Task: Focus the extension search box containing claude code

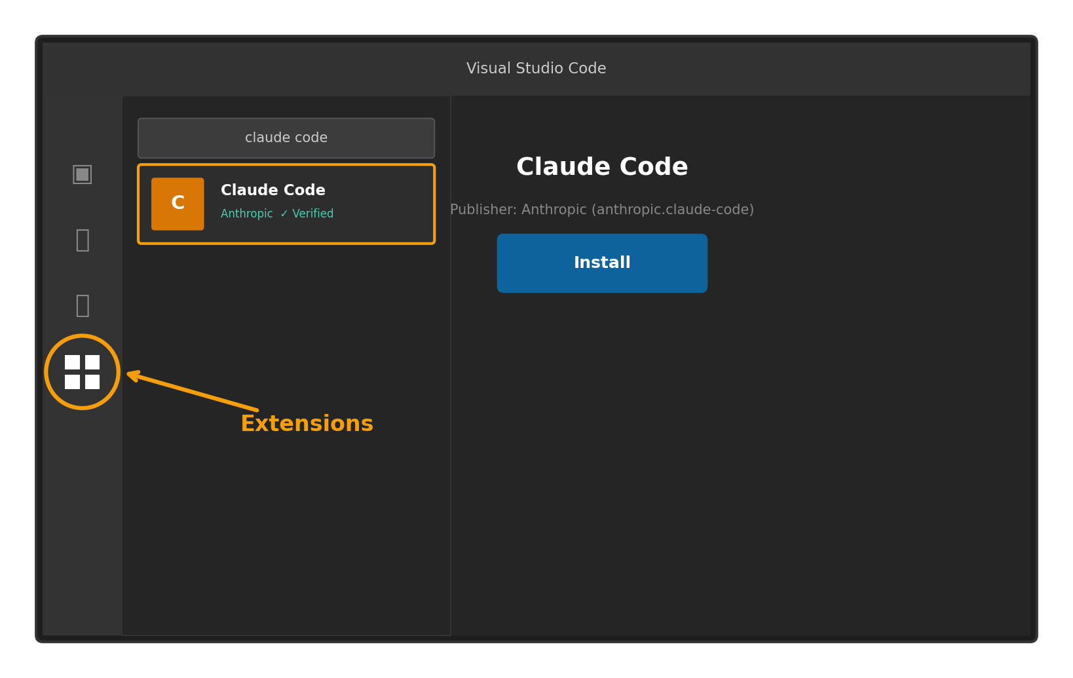Action: click(286, 138)
